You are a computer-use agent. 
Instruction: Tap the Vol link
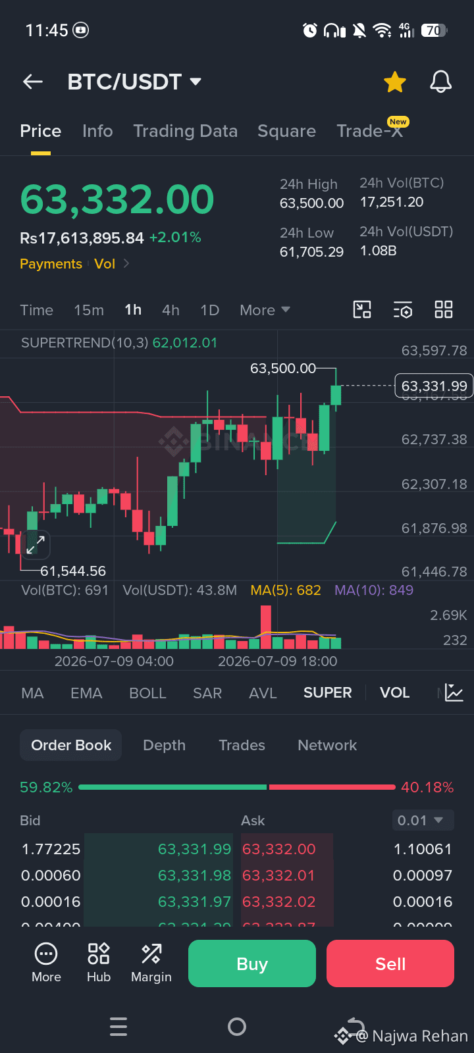coord(105,264)
